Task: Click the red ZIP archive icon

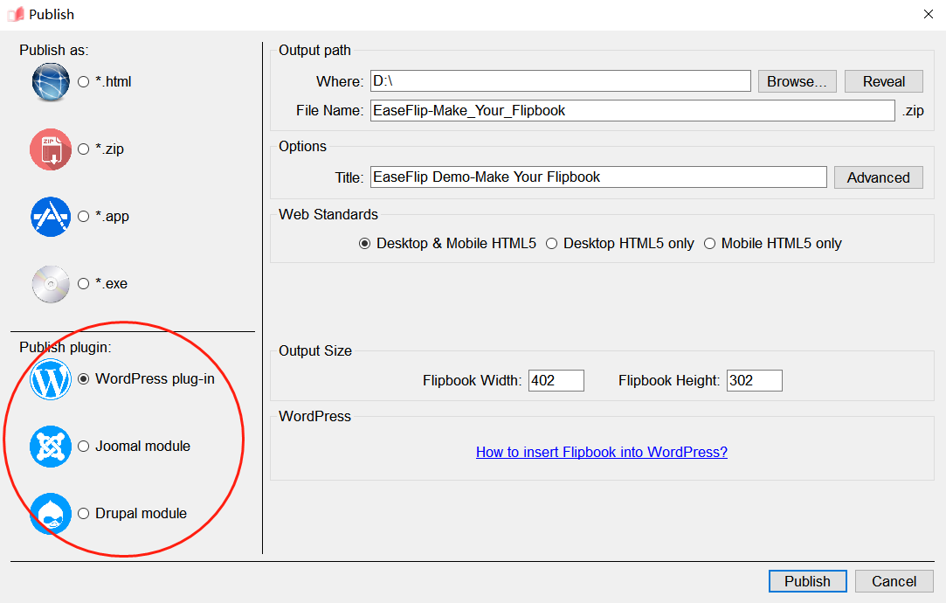Action: tap(50, 149)
